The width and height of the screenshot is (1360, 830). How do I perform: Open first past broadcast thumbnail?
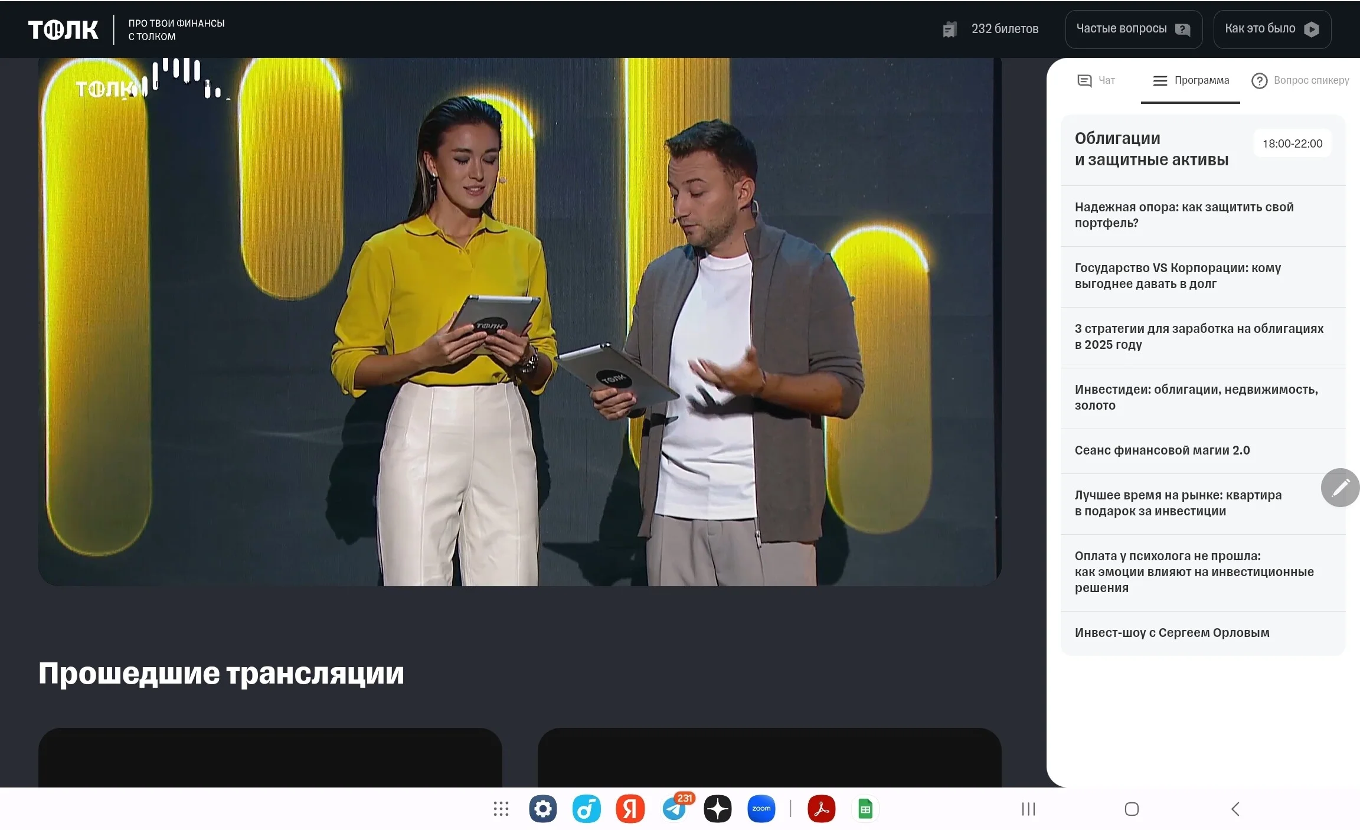pos(270,757)
